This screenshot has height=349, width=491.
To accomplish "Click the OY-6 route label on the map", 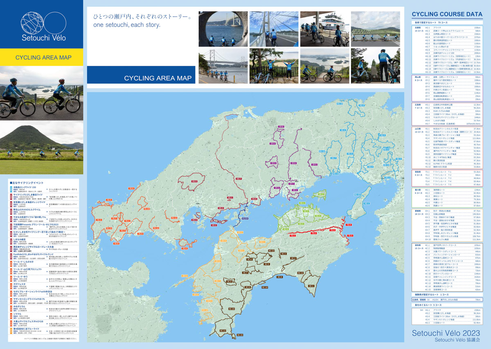I will (294, 163).
